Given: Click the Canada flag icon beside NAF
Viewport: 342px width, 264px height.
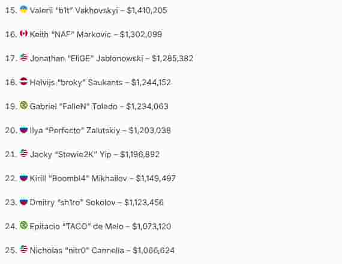Looking at the screenshot, I should (23, 34).
